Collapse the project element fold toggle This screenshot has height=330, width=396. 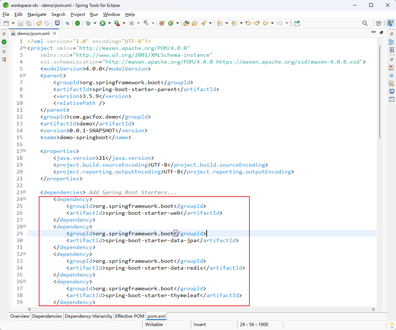pos(25,47)
